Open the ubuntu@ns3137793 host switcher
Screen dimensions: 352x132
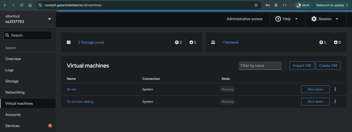point(28,19)
